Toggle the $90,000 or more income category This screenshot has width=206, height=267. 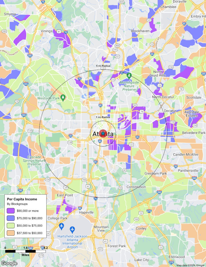11,211
